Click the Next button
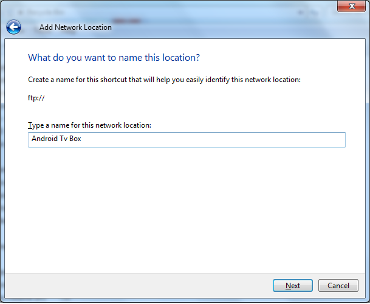This screenshot has height=304, width=370. 292,286
